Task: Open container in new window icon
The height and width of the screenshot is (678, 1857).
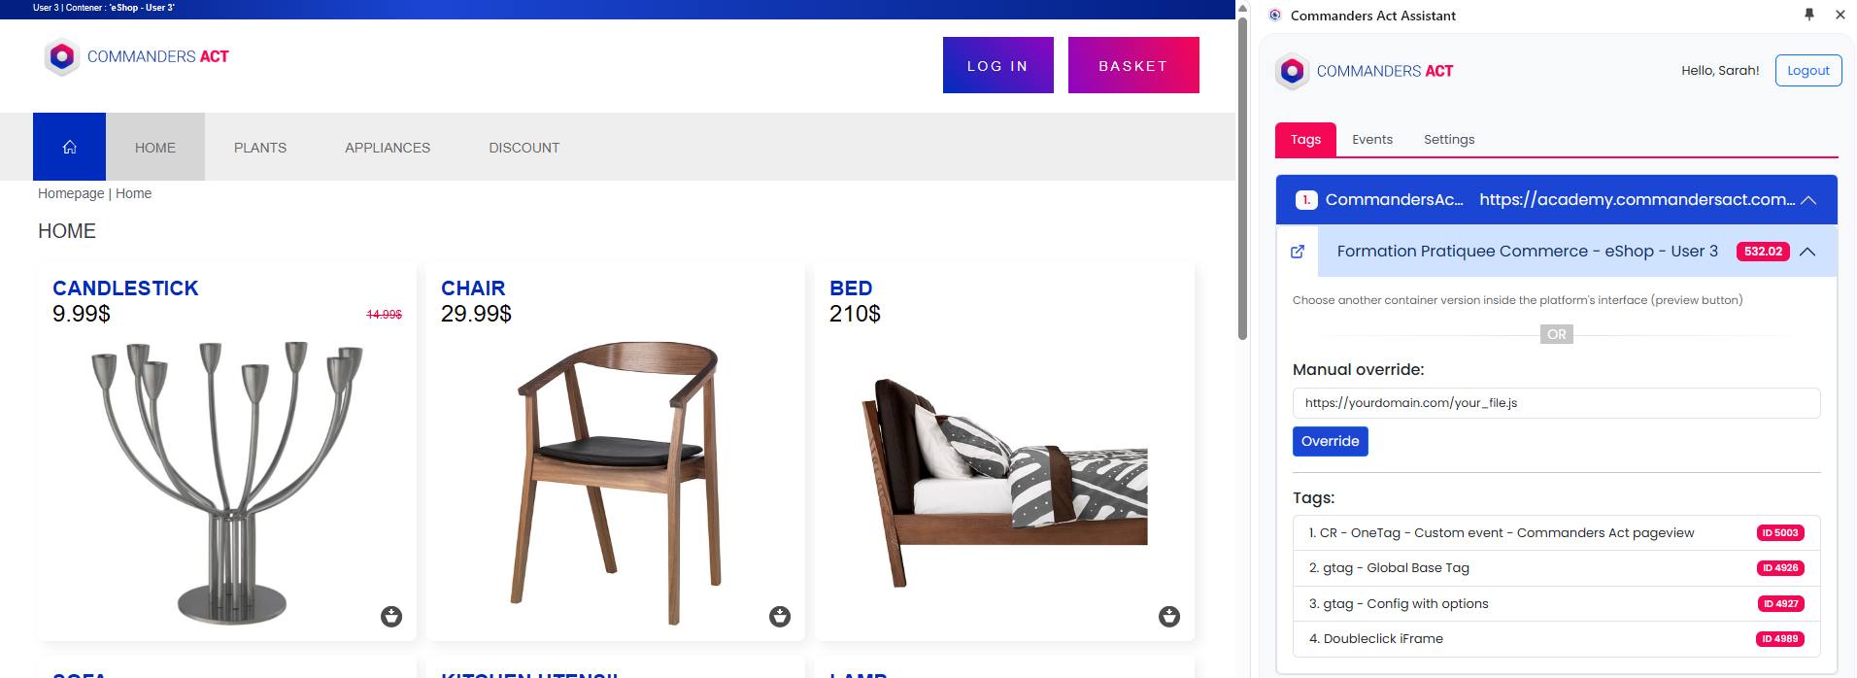Action: (1298, 252)
